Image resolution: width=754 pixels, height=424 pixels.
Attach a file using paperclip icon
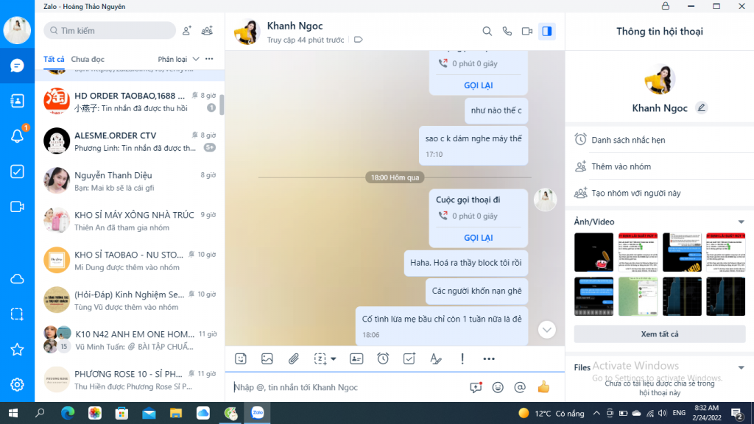(293, 358)
